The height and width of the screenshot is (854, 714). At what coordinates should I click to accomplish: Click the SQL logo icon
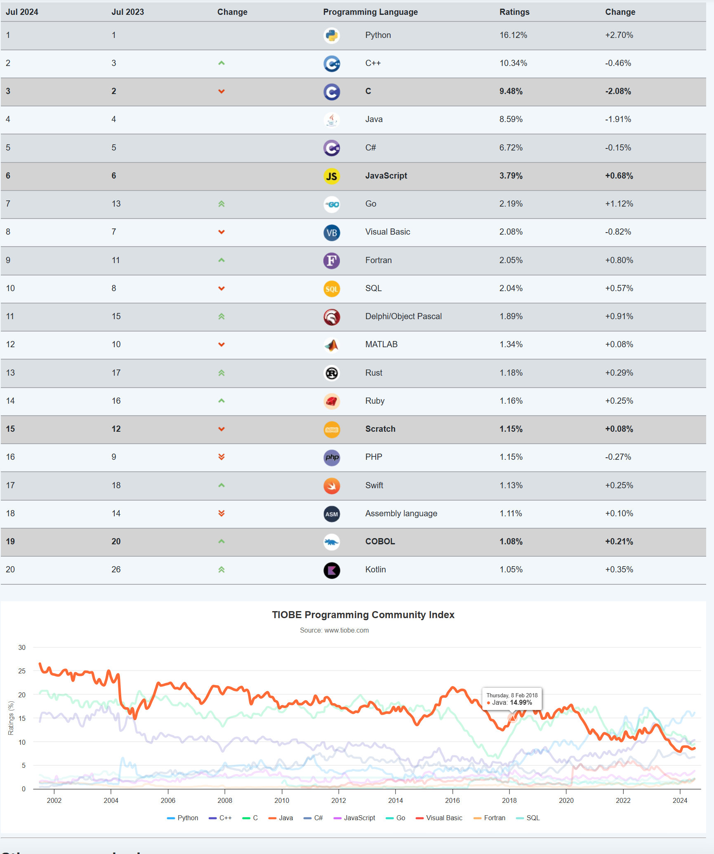(332, 289)
